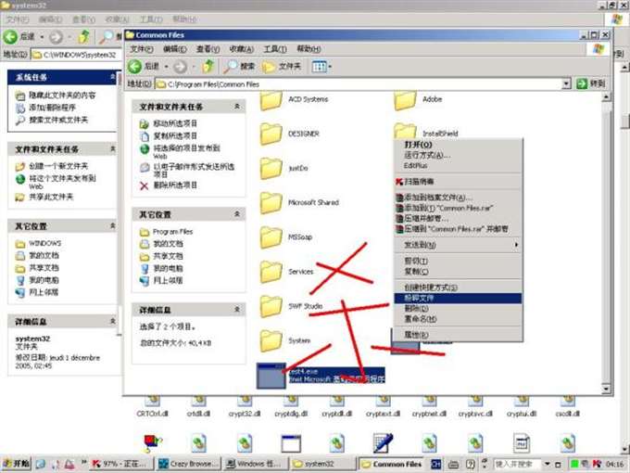Click the Go button beside address bar
This screenshot has width=630, height=473.
point(590,83)
